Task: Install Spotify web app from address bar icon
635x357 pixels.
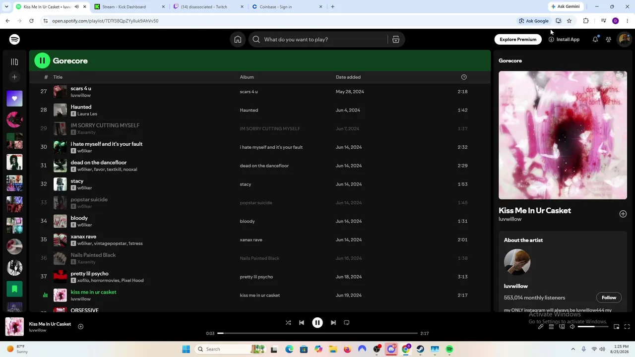Action: pos(559,21)
